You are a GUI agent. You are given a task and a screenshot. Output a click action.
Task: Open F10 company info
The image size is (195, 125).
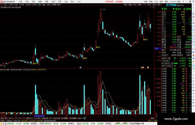(144, 5)
